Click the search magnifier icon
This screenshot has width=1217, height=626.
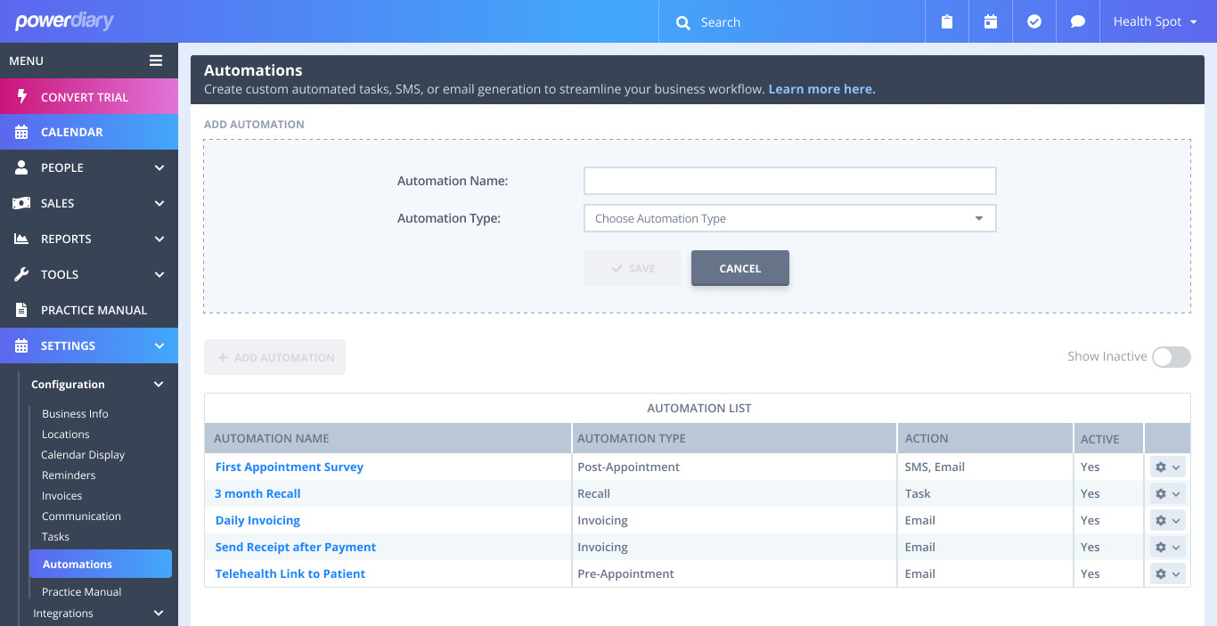click(683, 22)
